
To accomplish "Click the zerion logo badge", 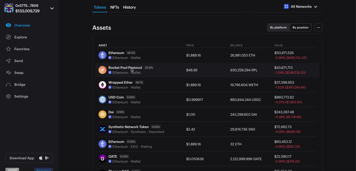I will click(x=12, y=170).
